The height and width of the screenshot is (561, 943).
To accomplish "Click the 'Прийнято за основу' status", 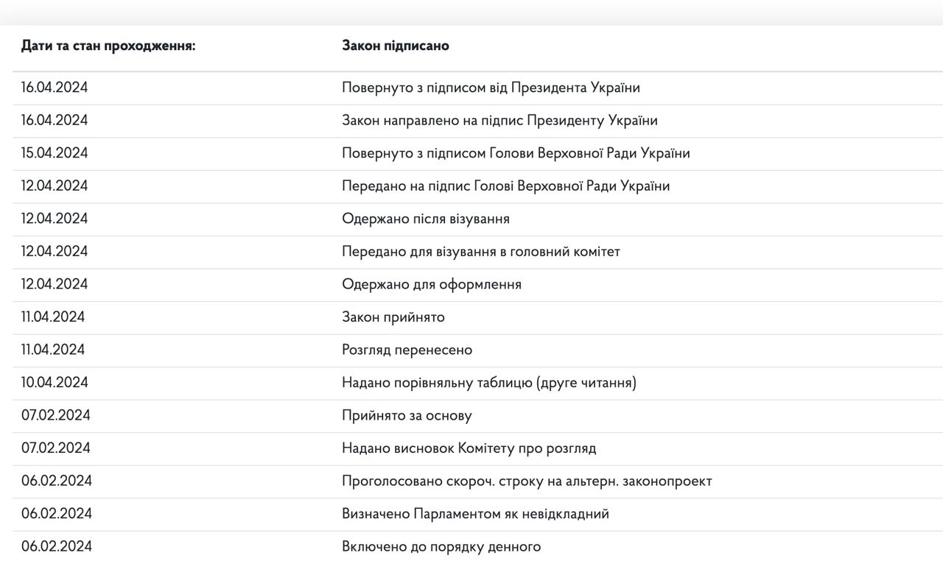I will pos(407,415).
